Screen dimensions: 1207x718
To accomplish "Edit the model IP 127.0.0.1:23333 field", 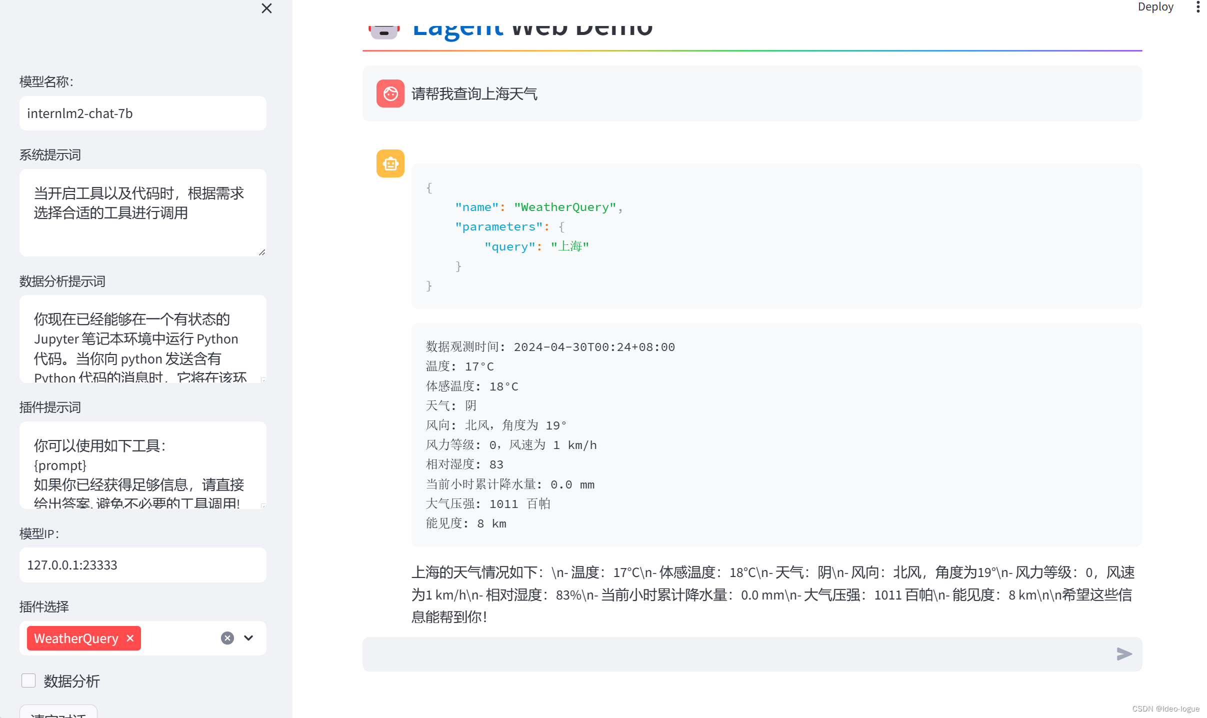I will [143, 565].
